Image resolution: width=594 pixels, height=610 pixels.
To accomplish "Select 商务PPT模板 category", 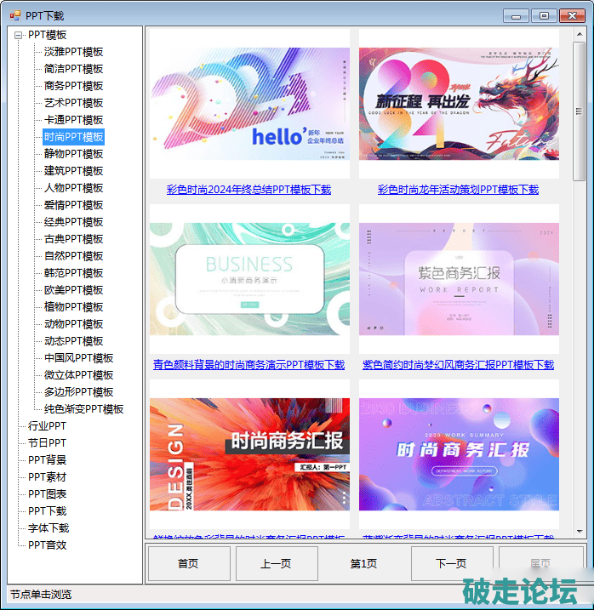I will pos(73,86).
